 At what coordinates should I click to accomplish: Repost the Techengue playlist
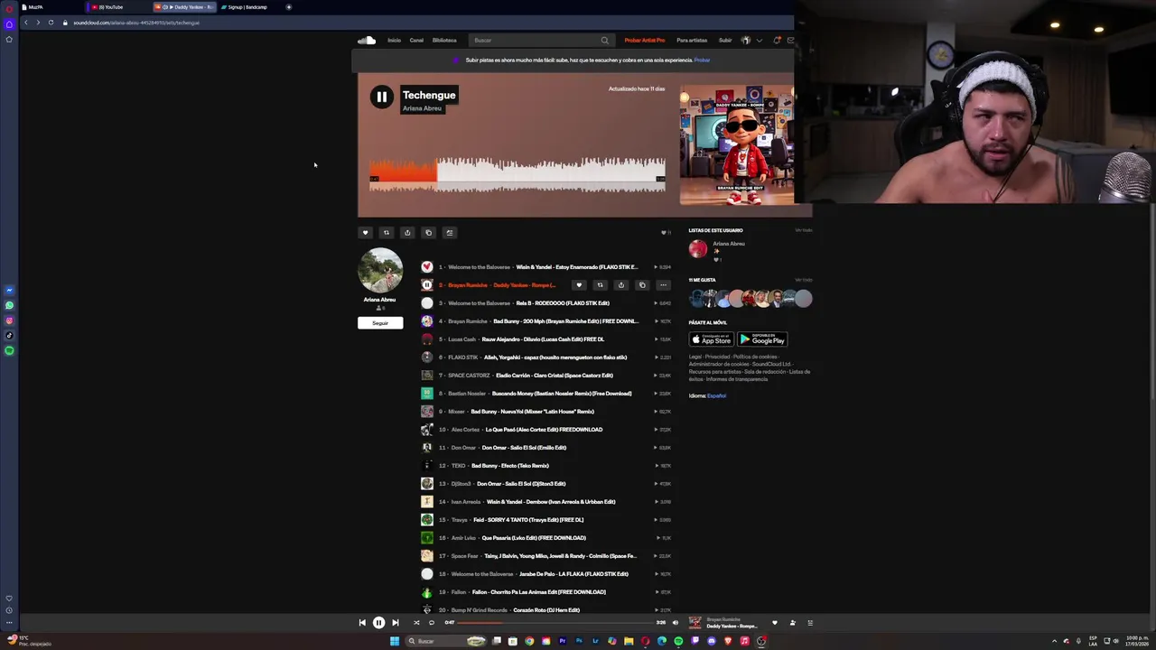pyautogui.click(x=387, y=232)
